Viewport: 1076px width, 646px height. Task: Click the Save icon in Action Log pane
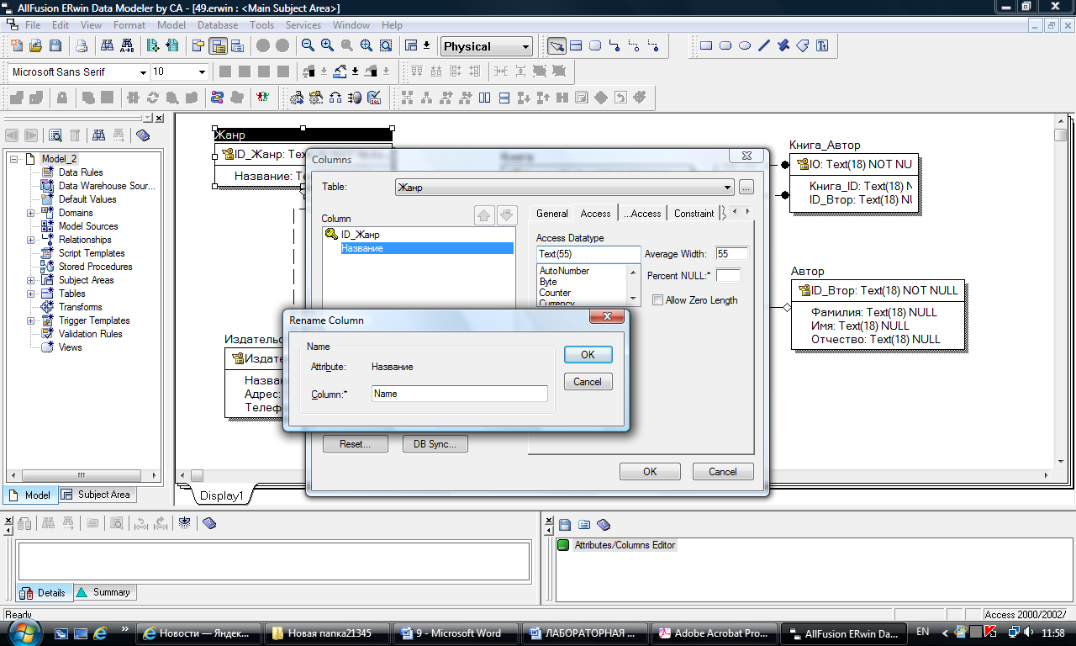point(565,524)
